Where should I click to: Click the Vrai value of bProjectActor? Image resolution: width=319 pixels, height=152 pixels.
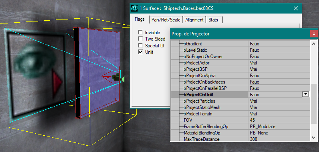pos(254,63)
